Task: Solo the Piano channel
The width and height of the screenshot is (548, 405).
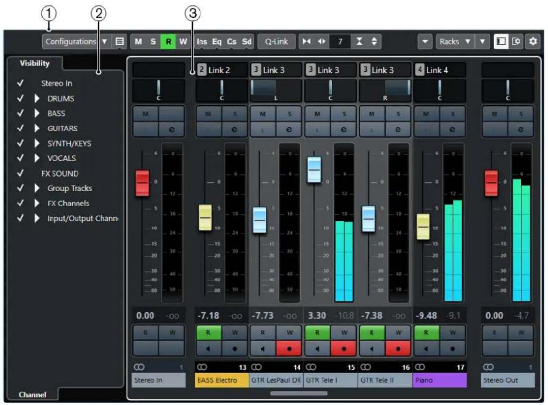Action: (x=452, y=114)
